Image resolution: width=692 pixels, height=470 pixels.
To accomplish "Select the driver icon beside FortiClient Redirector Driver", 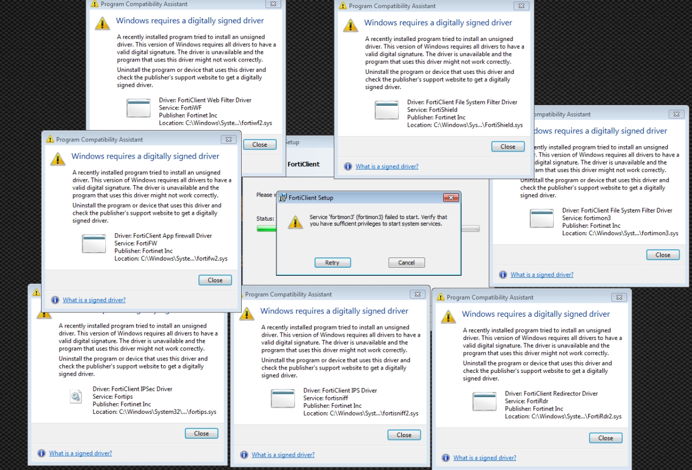I will coord(484,402).
